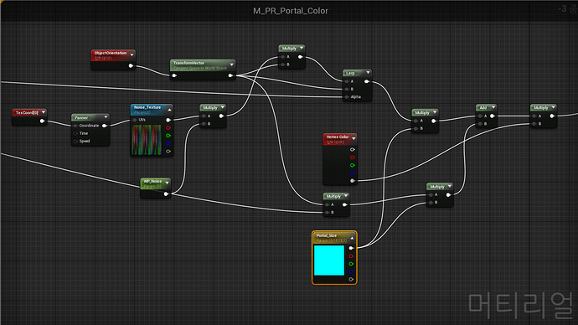Click the Lerp node Alpha input pin
The height and width of the screenshot is (325, 578).
click(347, 97)
